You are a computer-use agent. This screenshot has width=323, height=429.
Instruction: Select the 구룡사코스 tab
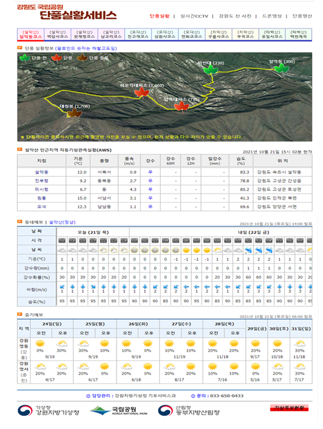[219, 35]
